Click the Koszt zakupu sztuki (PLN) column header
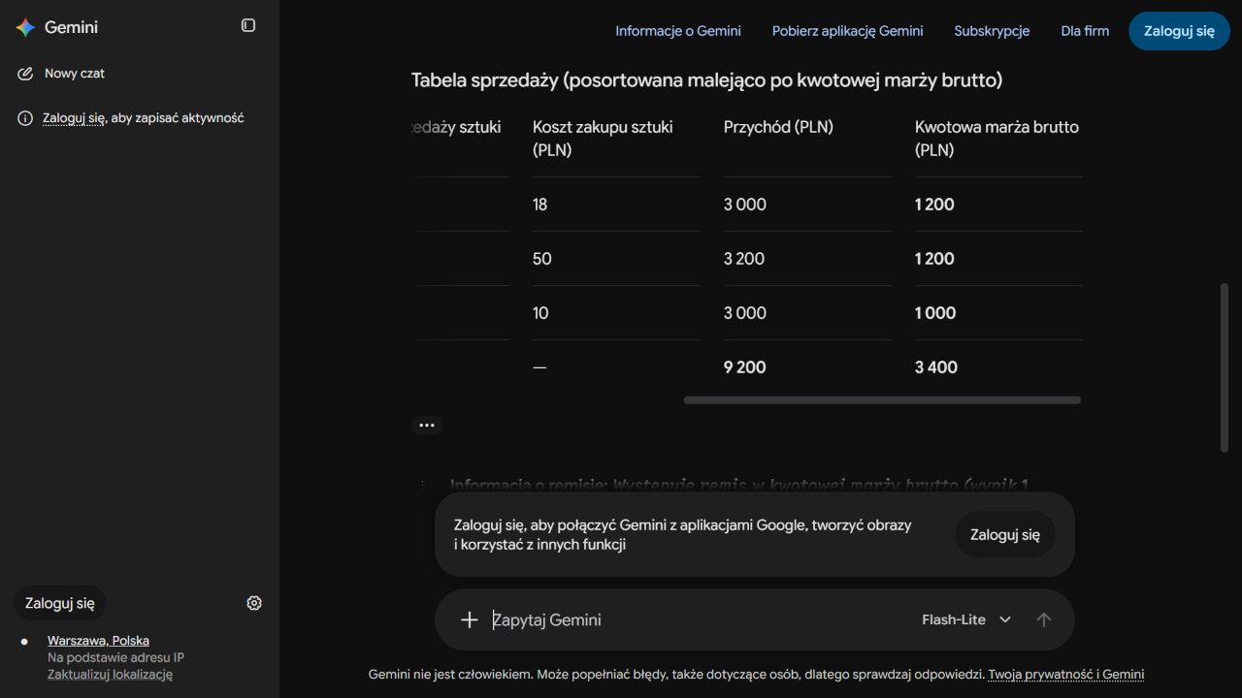This screenshot has height=698, width=1242. (603, 139)
